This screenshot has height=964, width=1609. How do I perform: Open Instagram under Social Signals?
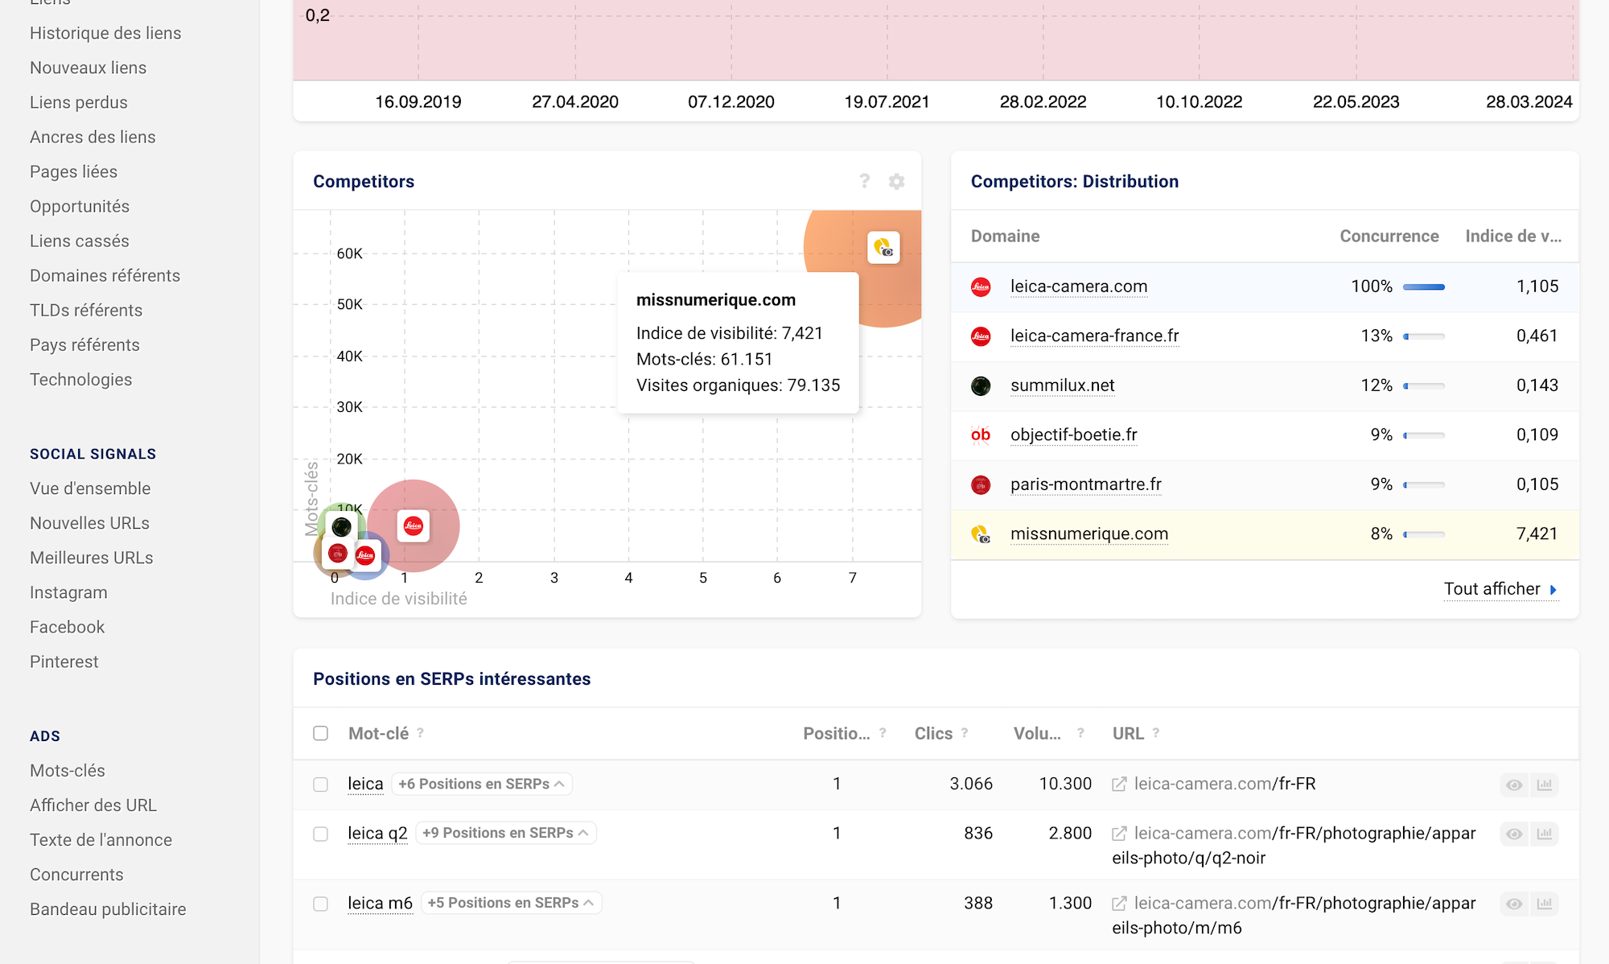68,592
